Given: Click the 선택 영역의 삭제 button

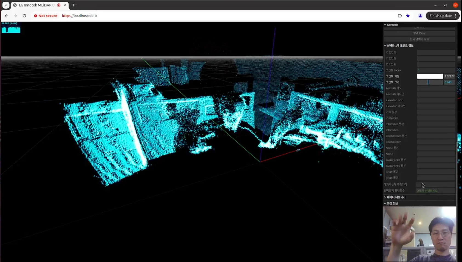Looking at the screenshot, I should click(x=419, y=39).
